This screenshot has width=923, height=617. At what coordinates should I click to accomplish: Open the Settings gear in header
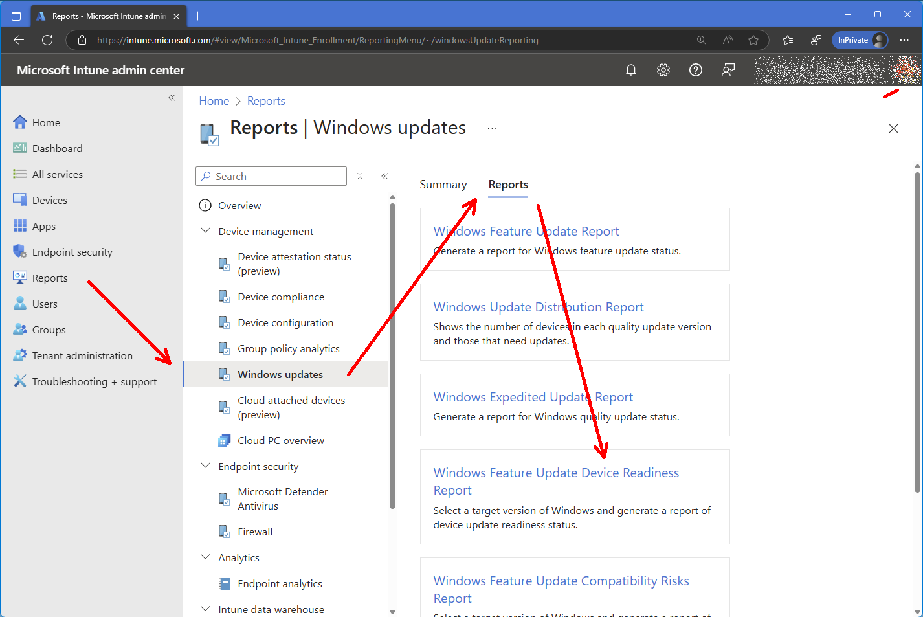pyautogui.click(x=663, y=70)
